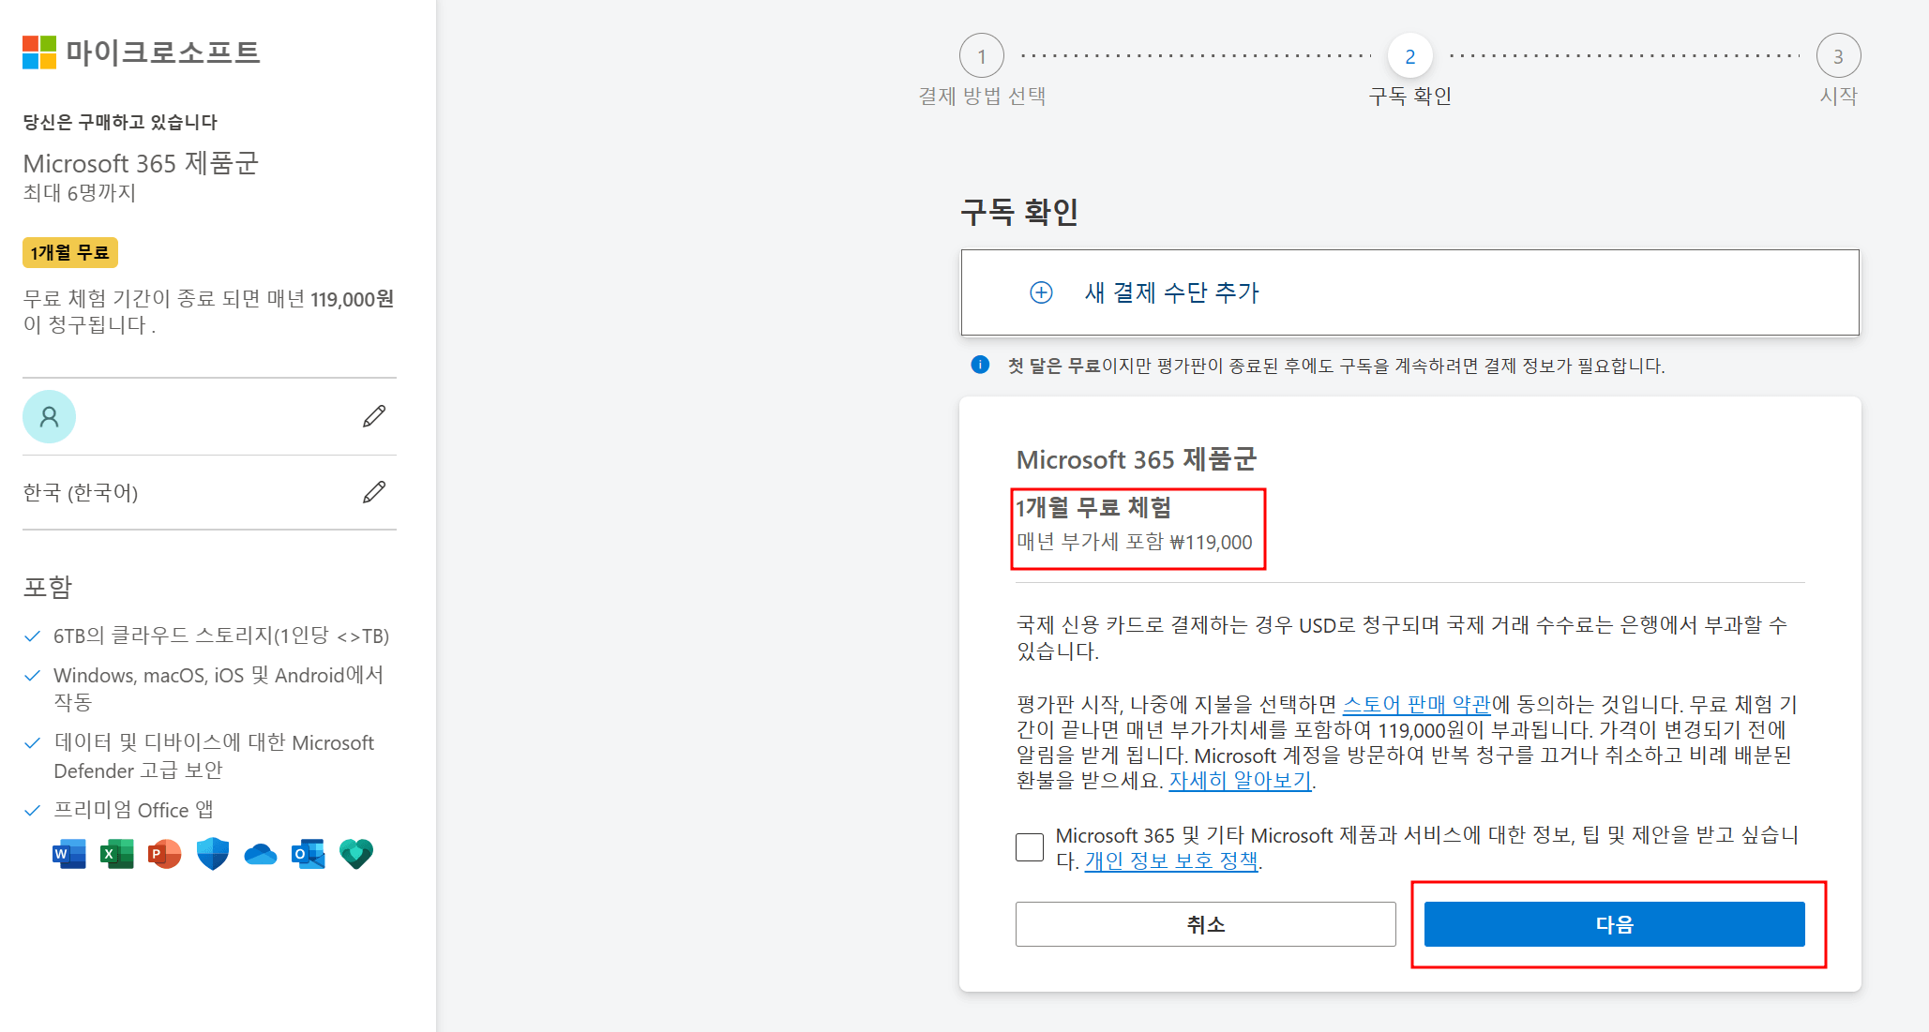Click the 포함 section heading
1929x1032 pixels.
coord(48,588)
